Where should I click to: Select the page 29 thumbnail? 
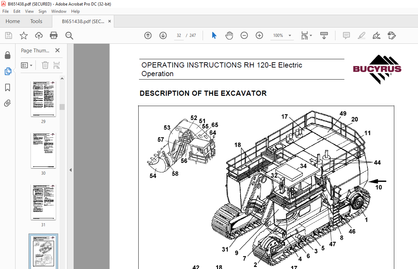(43, 99)
